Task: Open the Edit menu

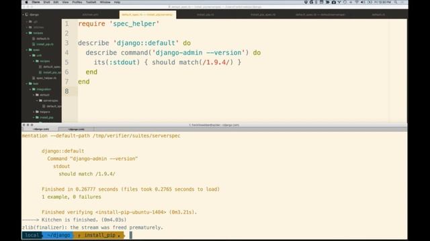Action: [x=56, y=2]
